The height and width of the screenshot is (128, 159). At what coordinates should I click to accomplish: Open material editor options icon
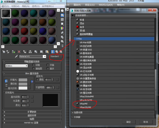point(62,37)
